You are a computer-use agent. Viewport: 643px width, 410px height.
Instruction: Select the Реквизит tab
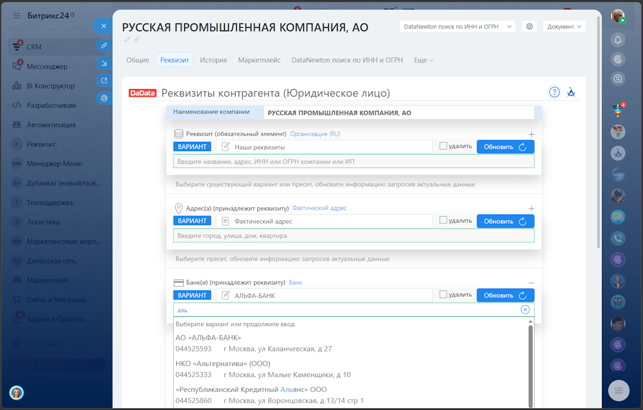(175, 60)
